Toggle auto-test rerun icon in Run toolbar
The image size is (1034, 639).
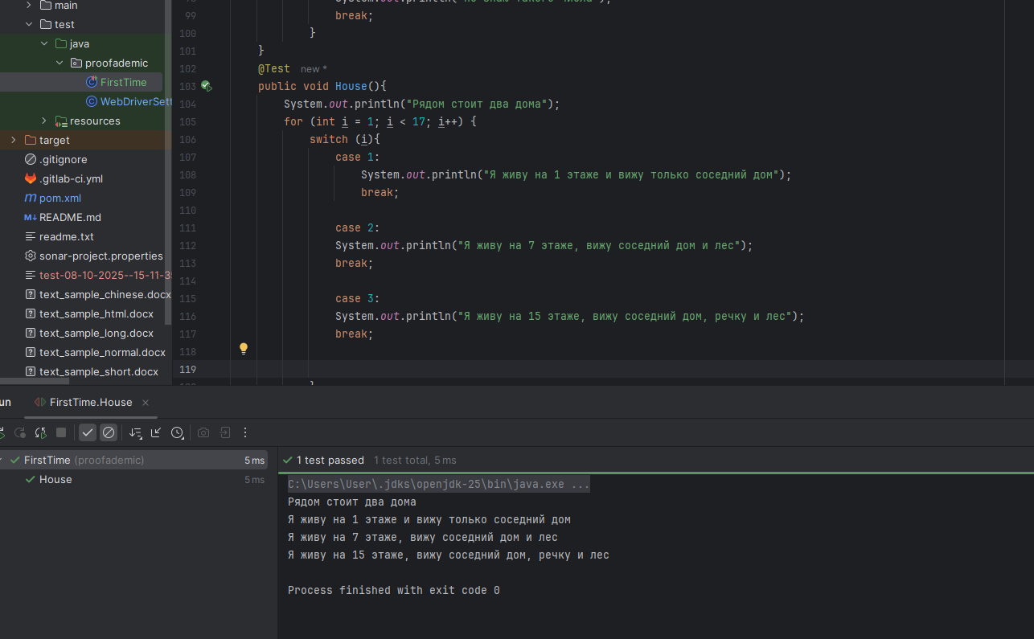(x=40, y=432)
